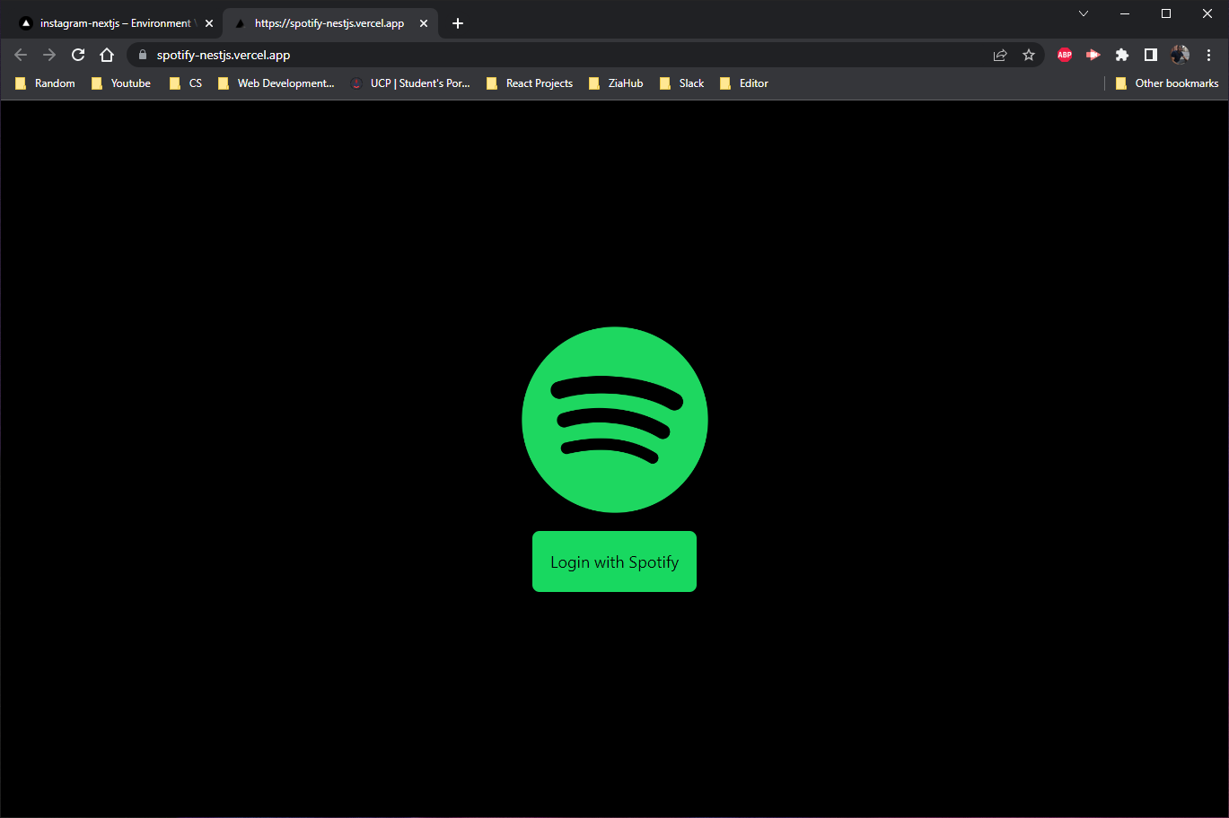Open the Random bookmarks folder
Image resolution: width=1229 pixels, height=818 pixels.
point(45,83)
